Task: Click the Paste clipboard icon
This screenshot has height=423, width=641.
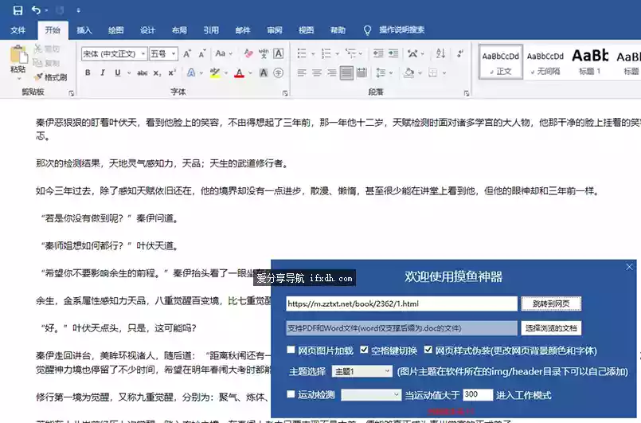Action: pyautogui.click(x=18, y=55)
